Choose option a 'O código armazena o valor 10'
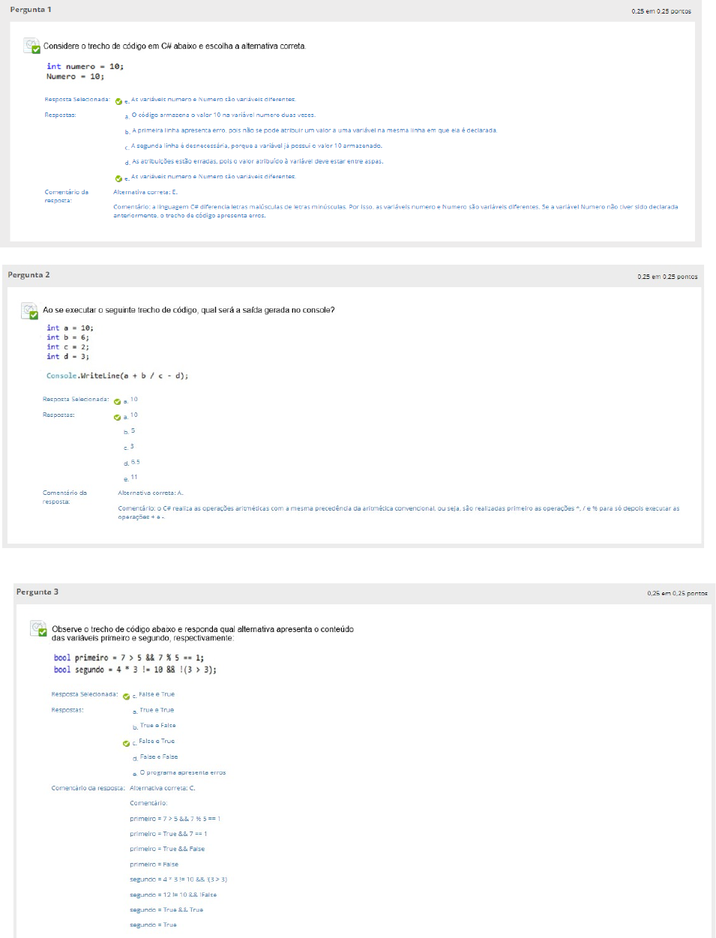The height and width of the screenshot is (938, 716). [223, 115]
